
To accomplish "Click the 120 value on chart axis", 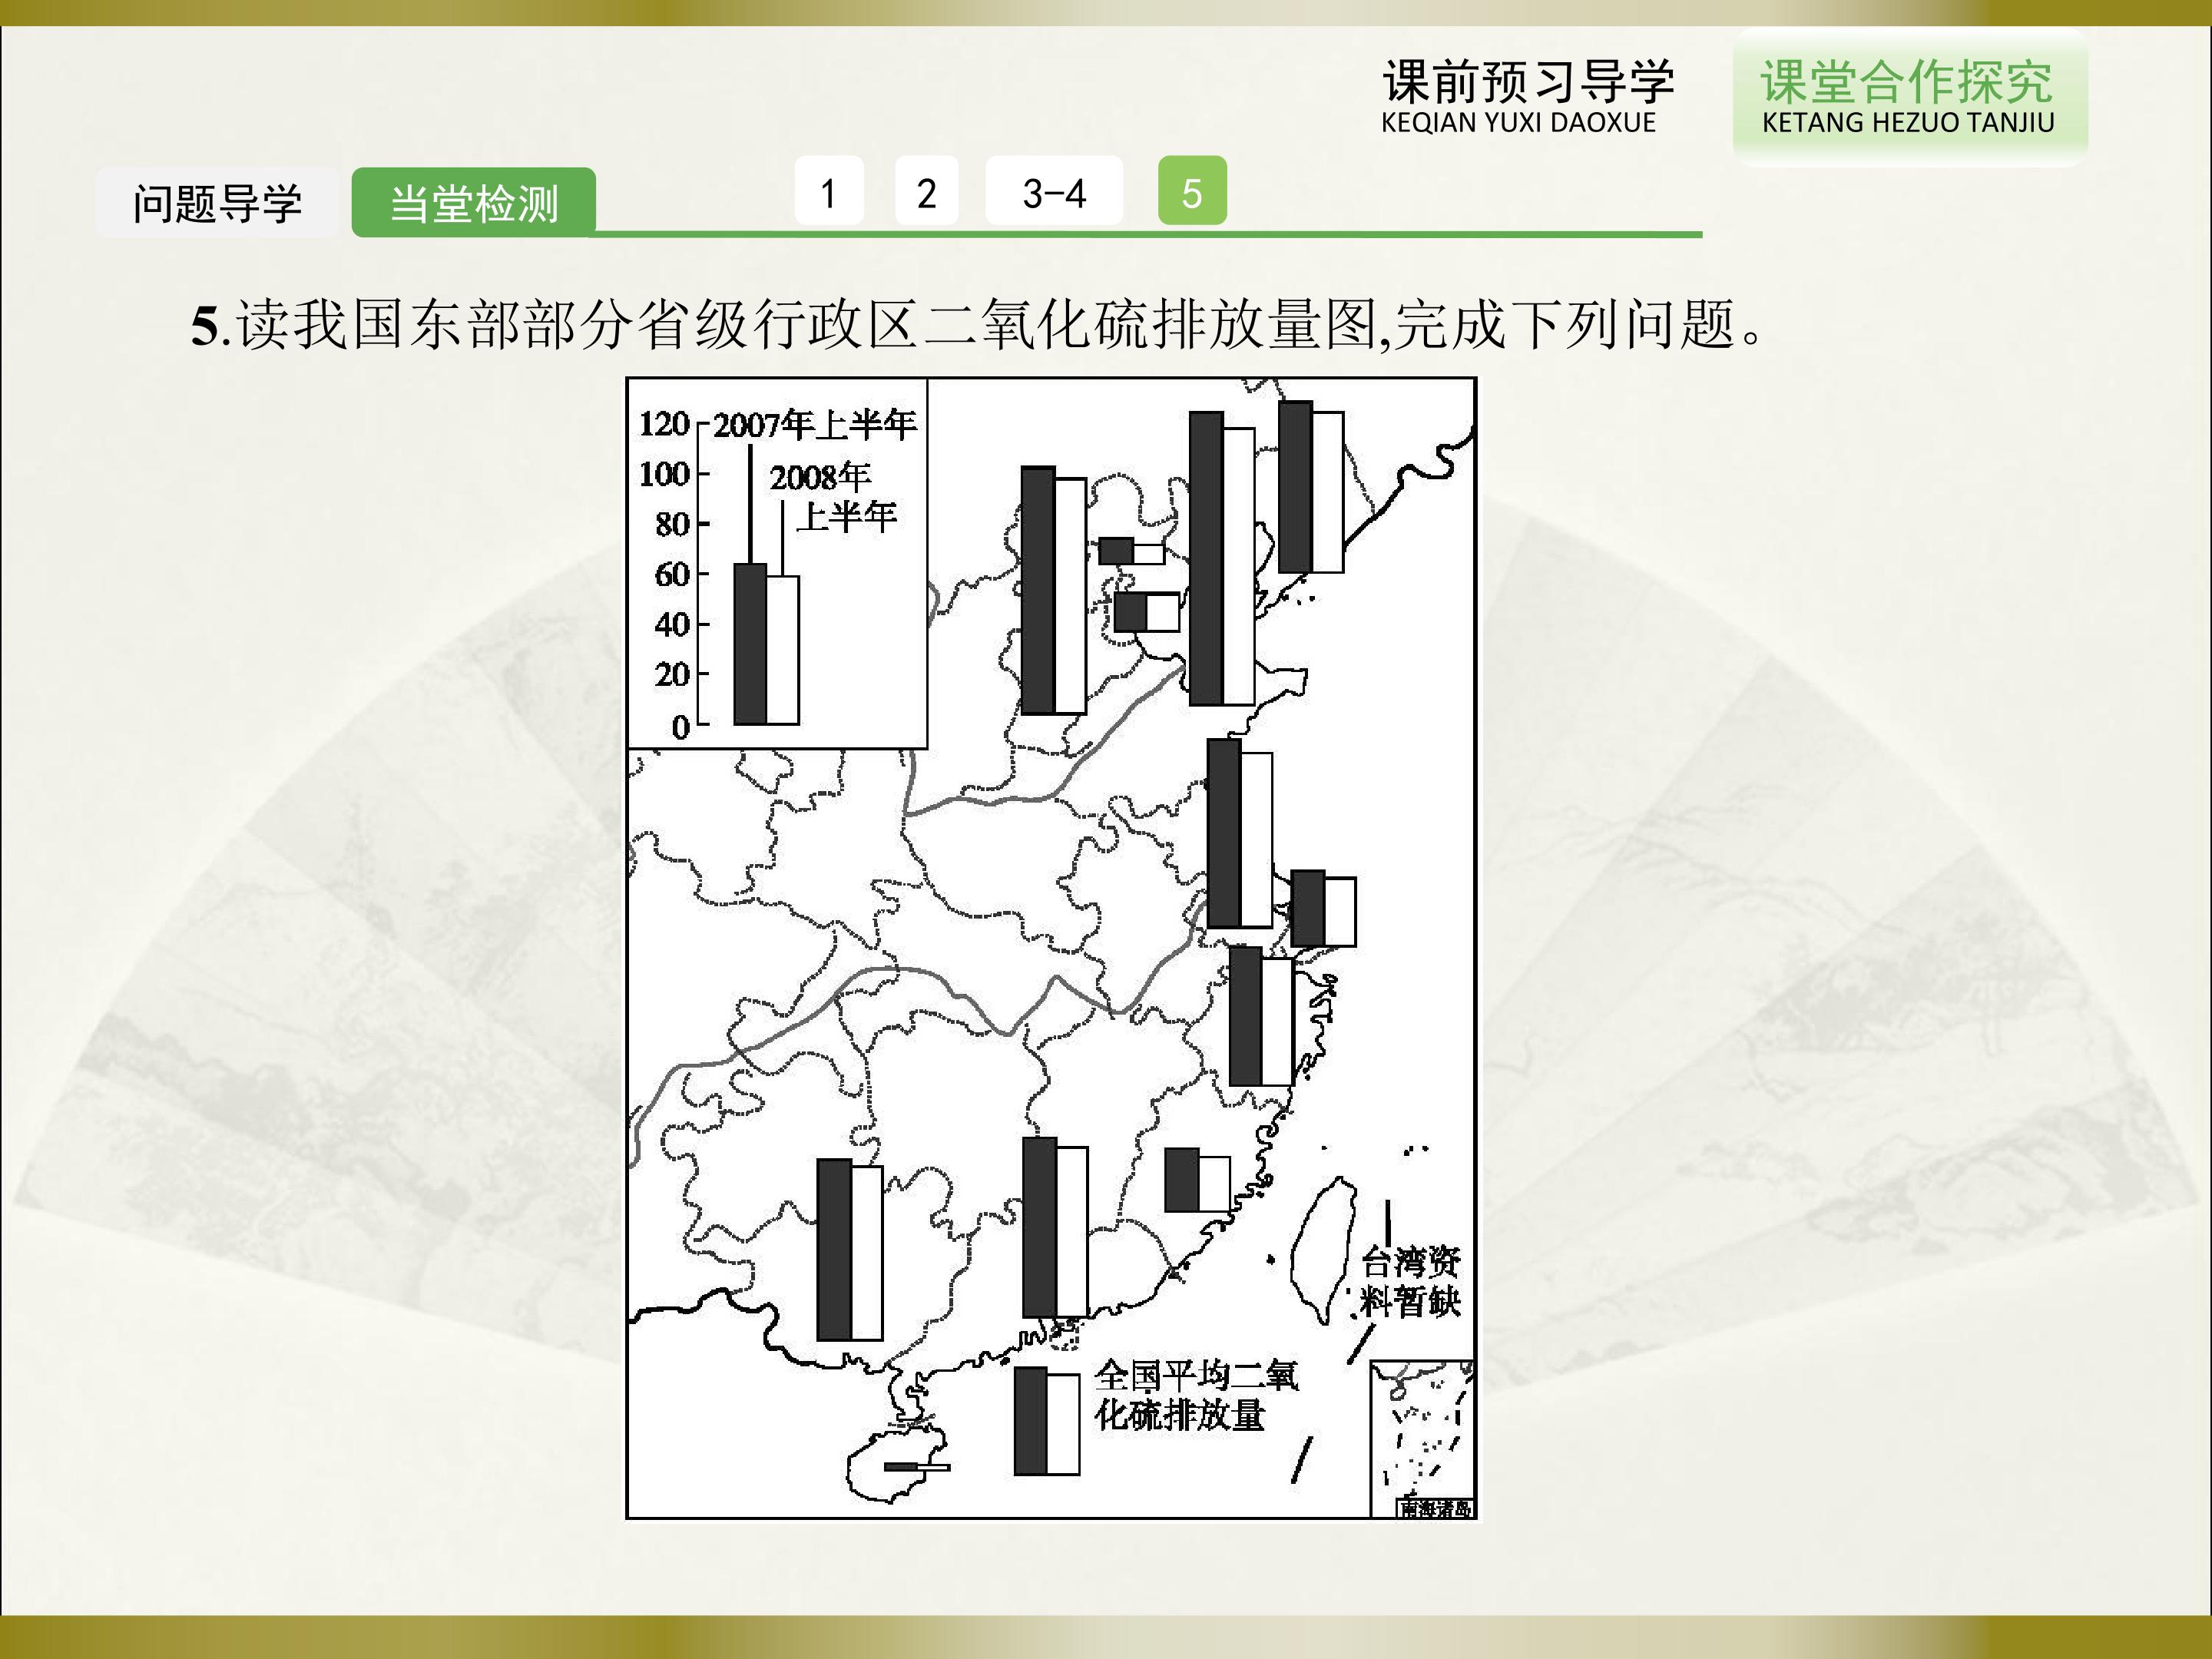I will pyautogui.click(x=664, y=424).
